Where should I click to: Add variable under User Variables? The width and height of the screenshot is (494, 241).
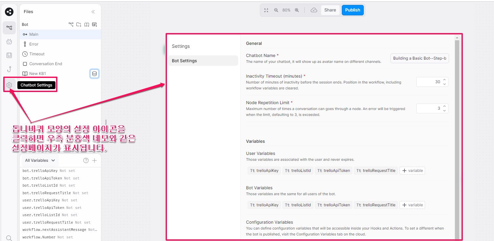(412, 171)
